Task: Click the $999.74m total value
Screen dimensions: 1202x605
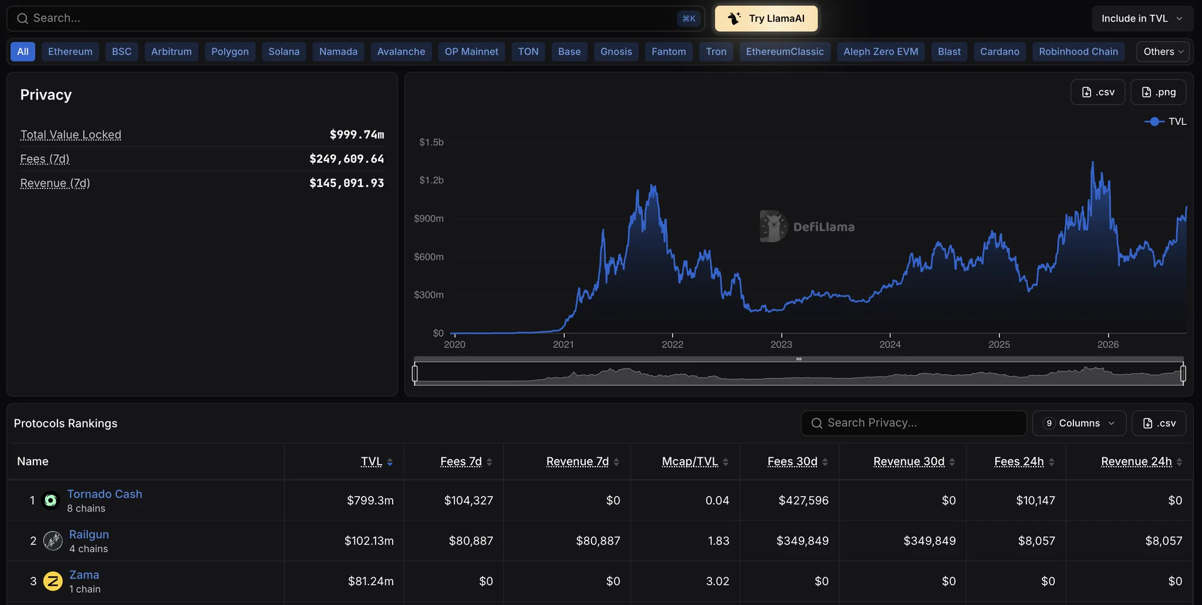Action: (357, 135)
